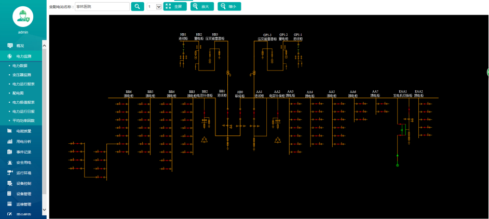Select 电力运行日报 in the sidebar

tap(23, 111)
